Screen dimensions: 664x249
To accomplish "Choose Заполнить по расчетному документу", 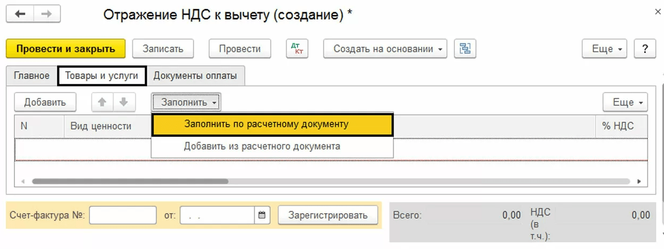I will [x=273, y=124].
